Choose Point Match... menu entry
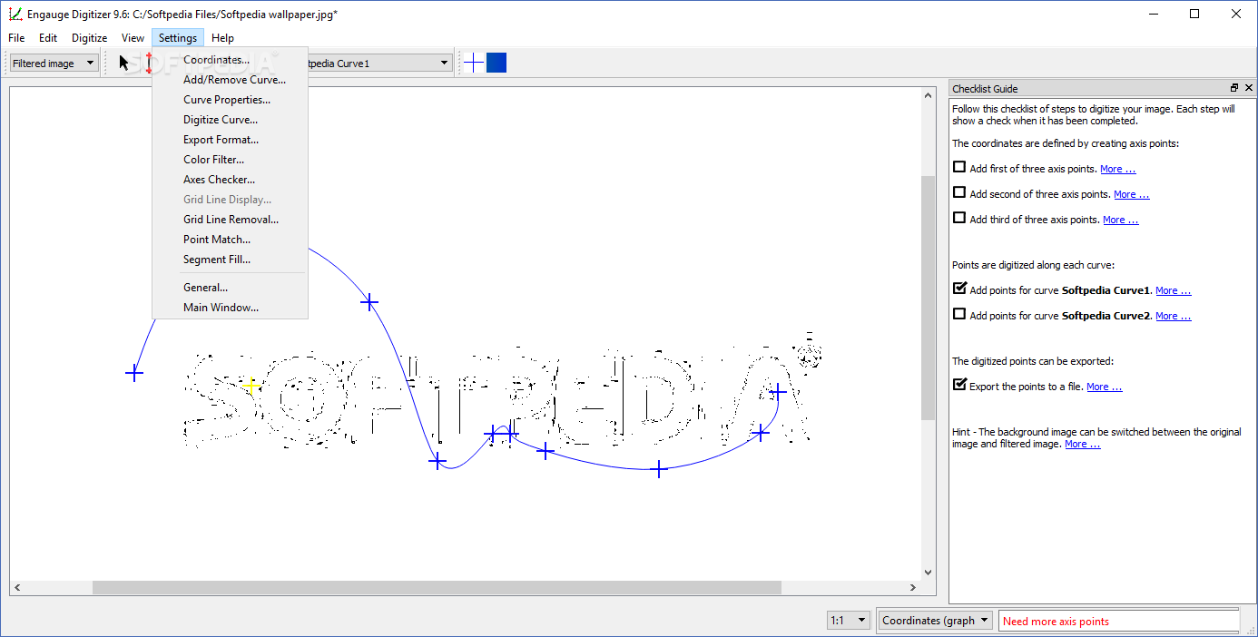 [231, 240]
